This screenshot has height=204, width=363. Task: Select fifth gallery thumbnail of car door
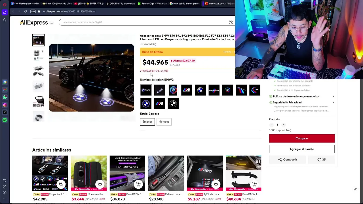pyautogui.click(x=38, y=101)
